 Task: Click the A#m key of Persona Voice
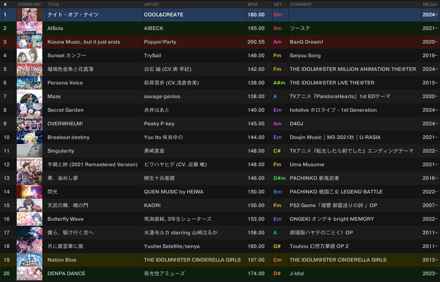point(279,83)
